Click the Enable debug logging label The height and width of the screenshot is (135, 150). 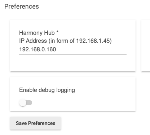[x=47, y=90]
